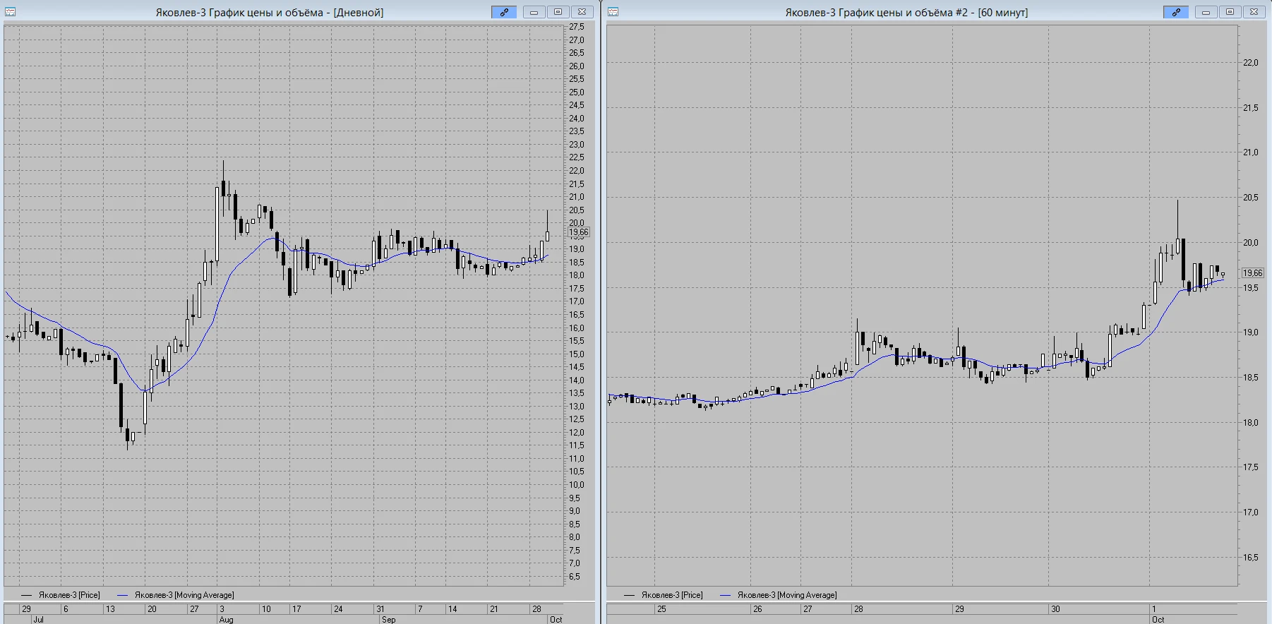Click the date '30' on 60-minute chart time axis
Viewport: 1272px width, 624px height.
(x=1055, y=608)
